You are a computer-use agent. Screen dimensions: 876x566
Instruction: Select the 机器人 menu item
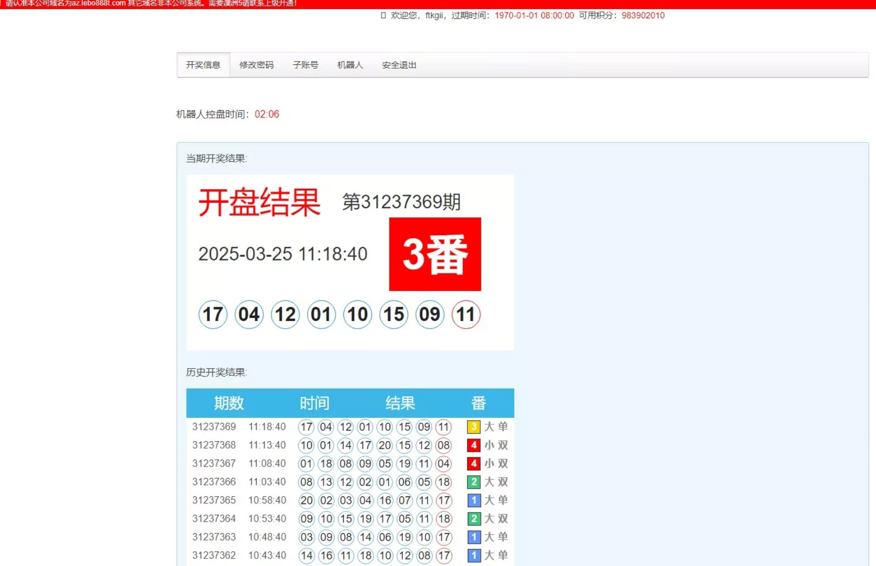(350, 65)
